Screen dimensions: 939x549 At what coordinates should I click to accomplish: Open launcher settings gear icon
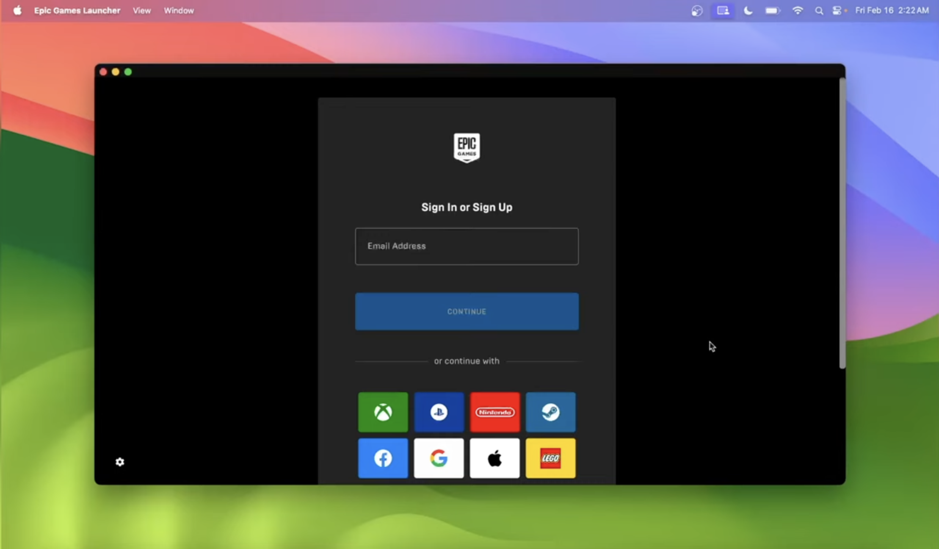click(x=120, y=462)
